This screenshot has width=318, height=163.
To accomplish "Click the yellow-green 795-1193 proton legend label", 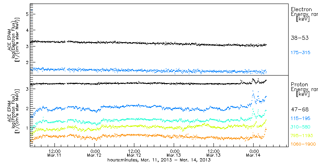I will pyautogui.click(x=302, y=136).
